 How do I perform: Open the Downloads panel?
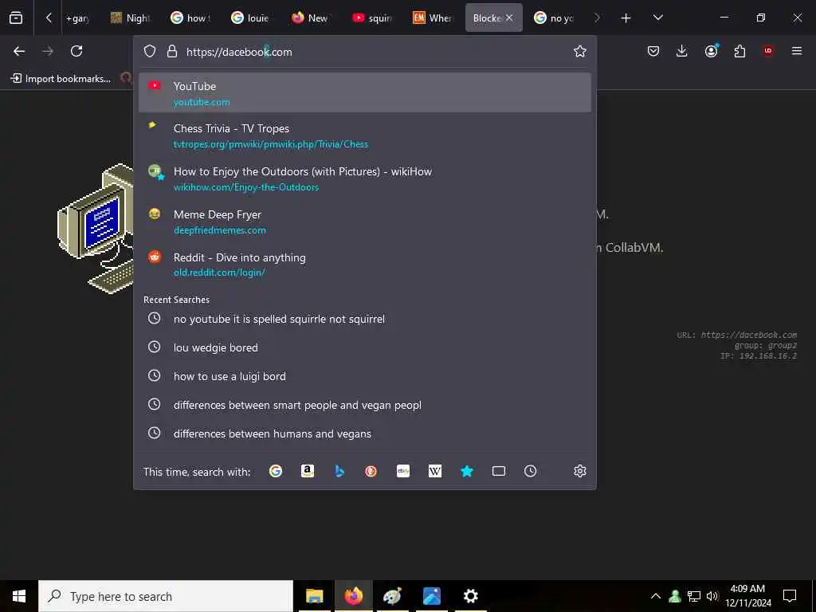coord(682,51)
